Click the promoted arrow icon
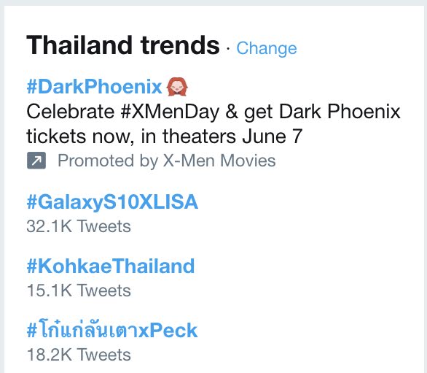 (x=36, y=161)
